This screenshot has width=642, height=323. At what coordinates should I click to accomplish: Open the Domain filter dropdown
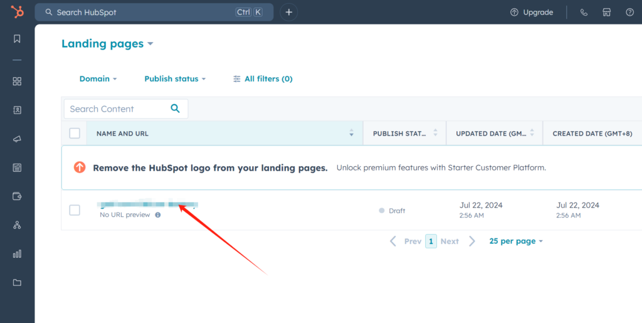(98, 79)
